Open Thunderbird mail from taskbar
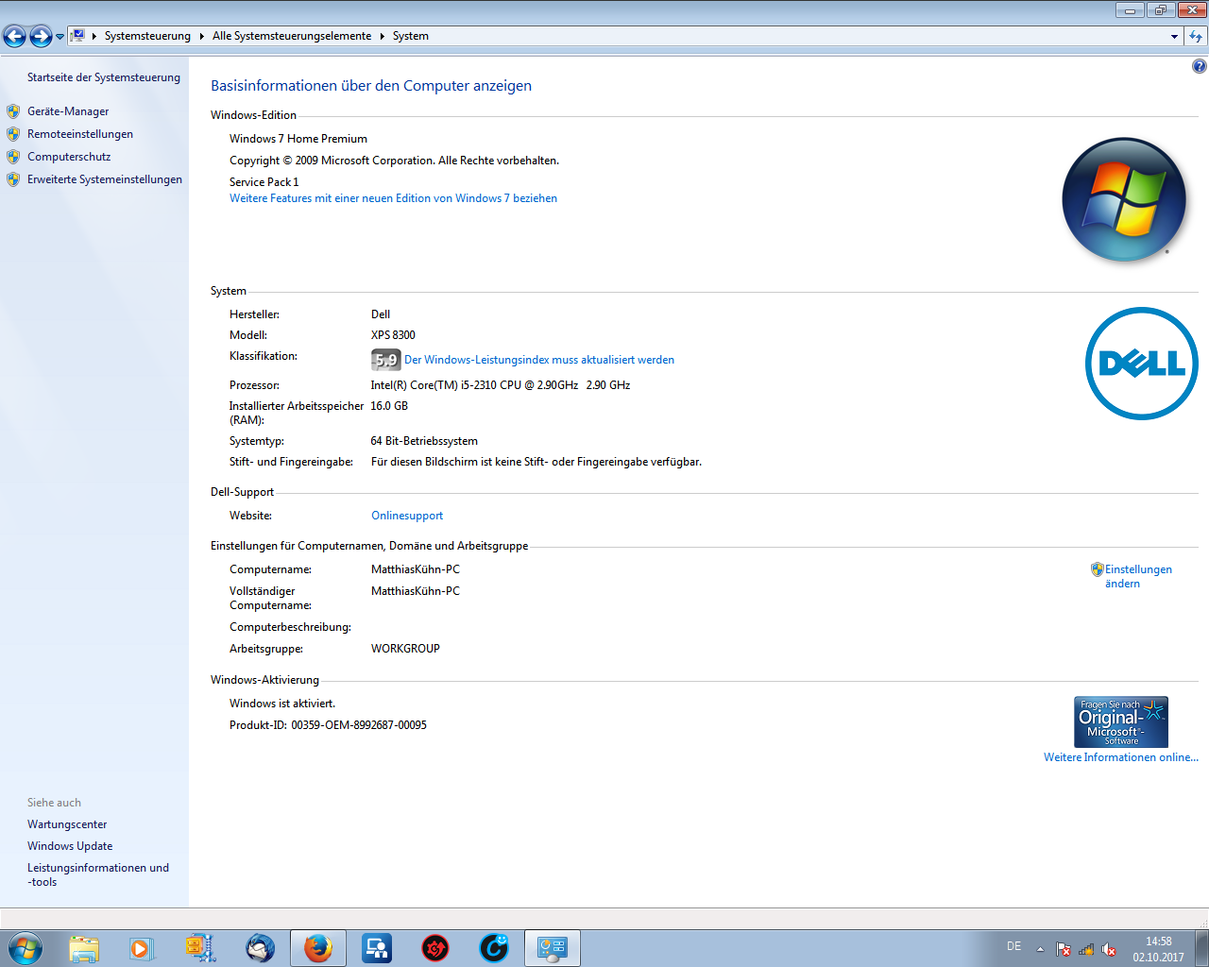This screenshot has width=1209, height=967. tap(260, 948)
